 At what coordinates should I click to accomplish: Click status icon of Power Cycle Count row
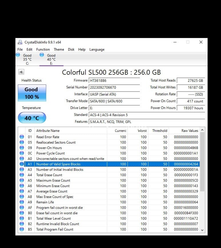coord(22,153)
